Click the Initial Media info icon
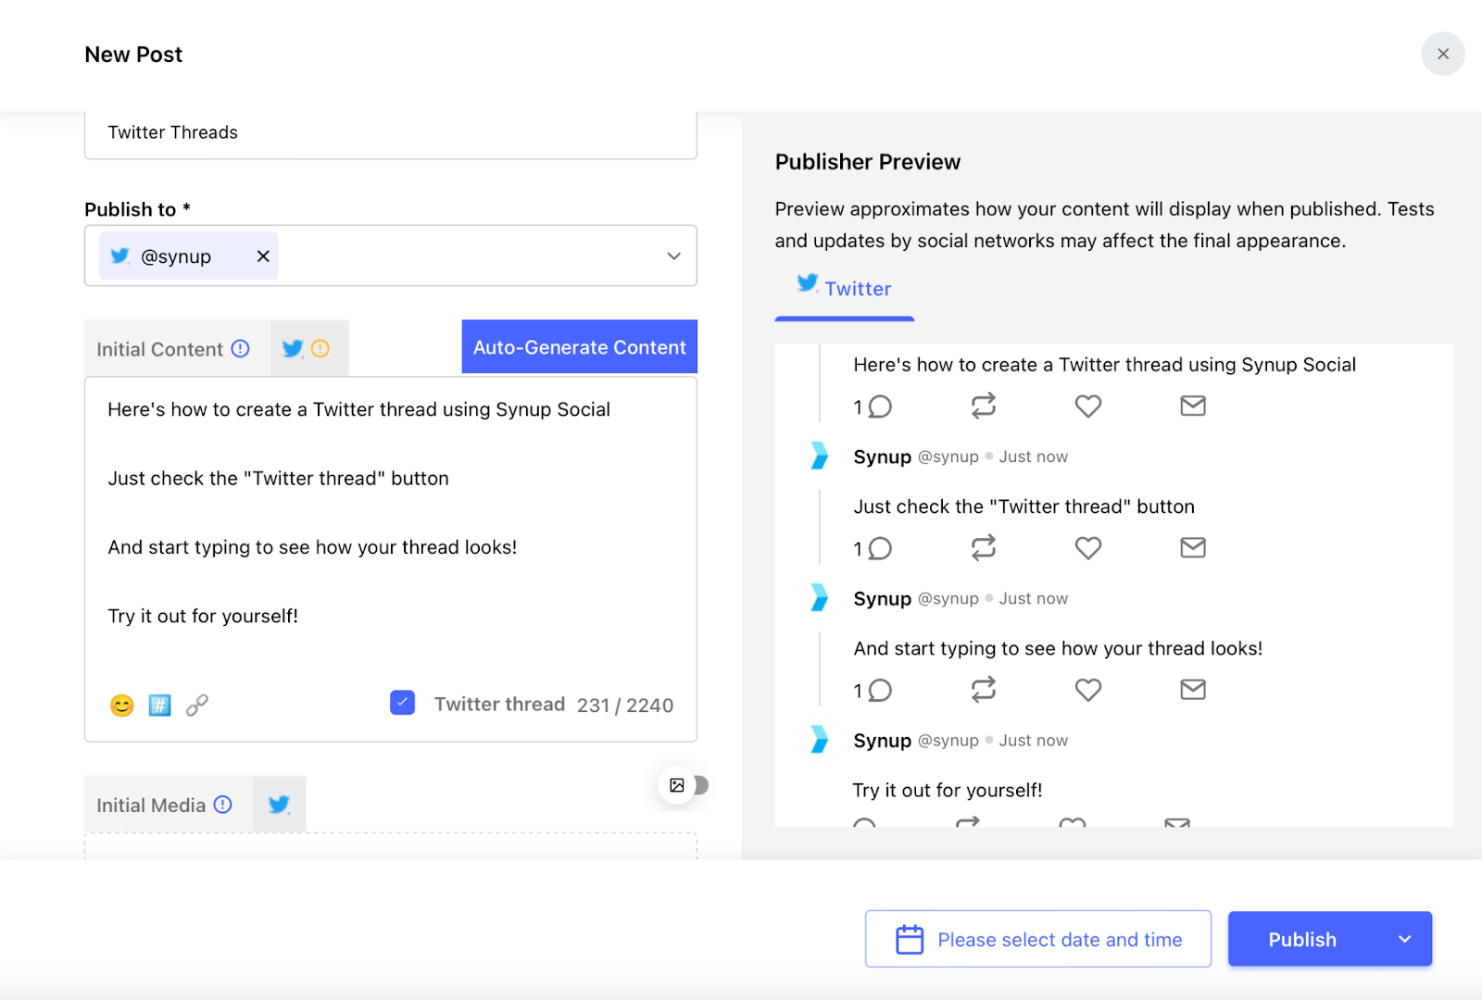 [x=223, y=805]
